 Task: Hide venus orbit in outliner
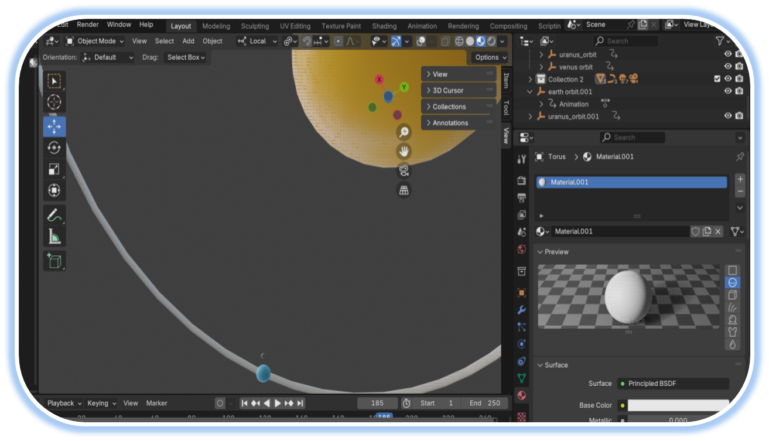(x=728, y=67)
